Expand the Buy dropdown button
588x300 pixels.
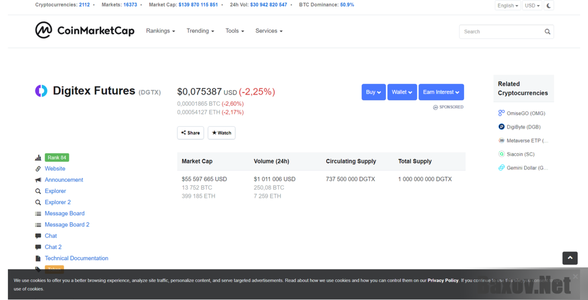[x=373, y=92]
